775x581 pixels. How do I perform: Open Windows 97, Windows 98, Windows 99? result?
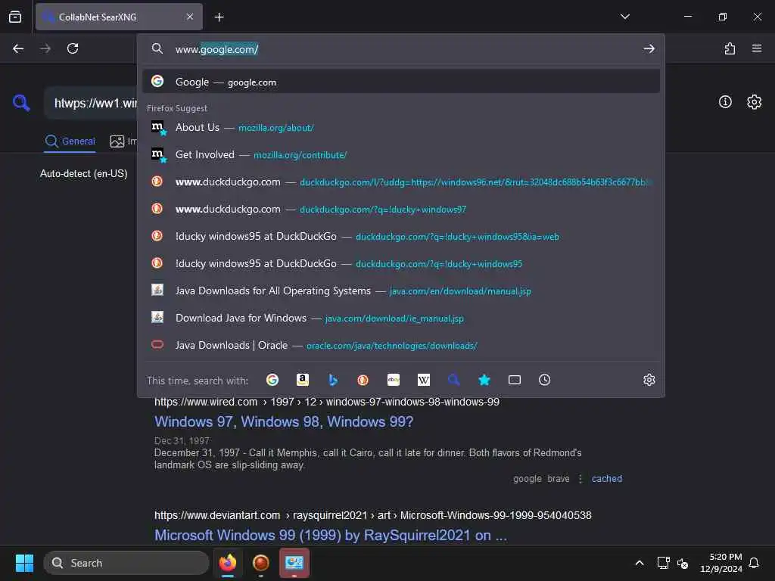coord(284,422)
